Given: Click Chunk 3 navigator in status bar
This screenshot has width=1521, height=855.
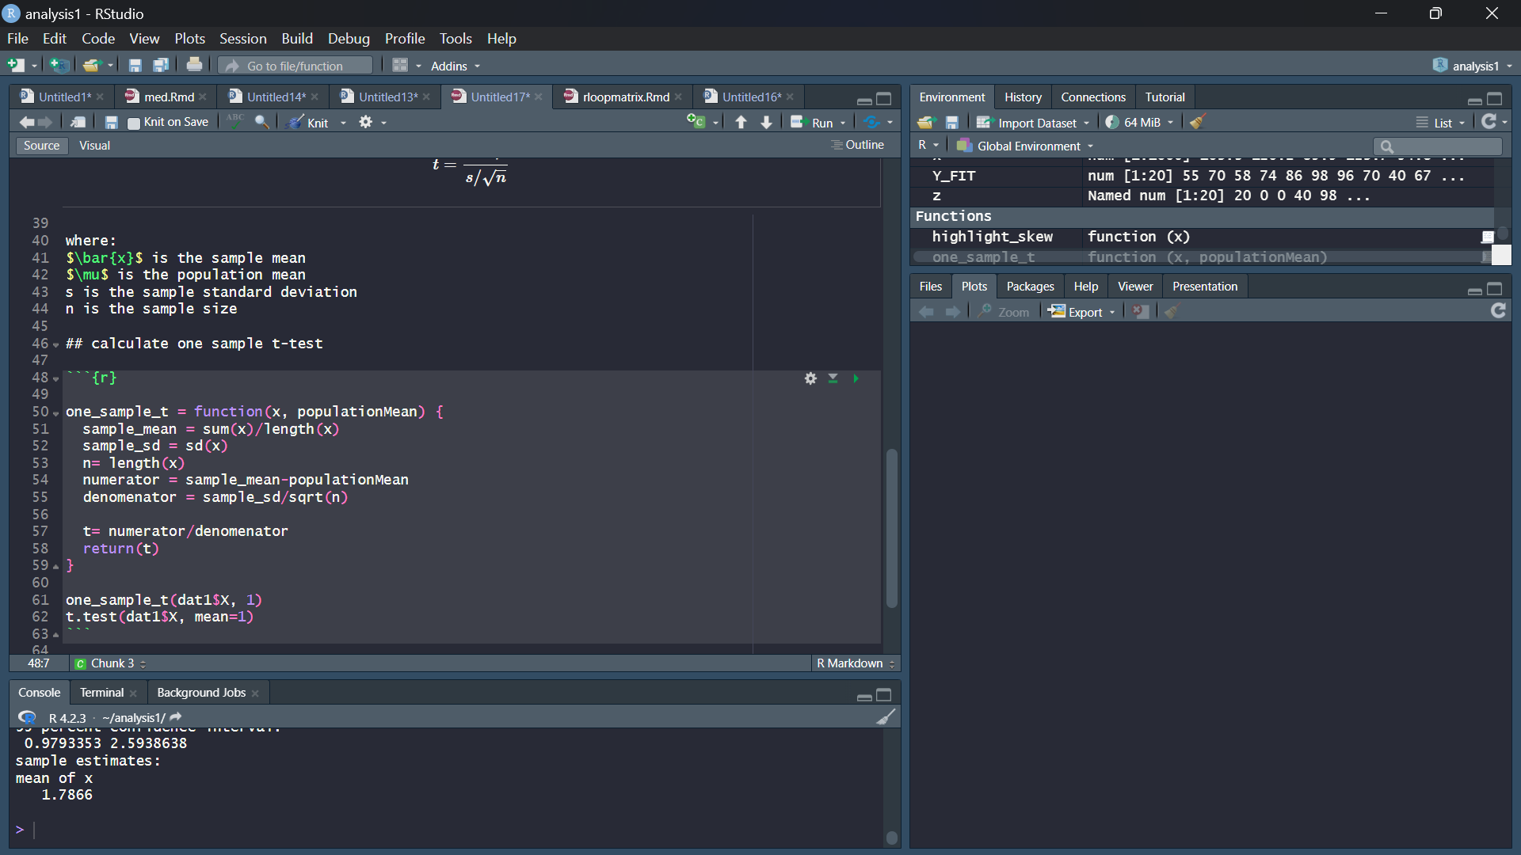Looking at the screenshot, I should coord(111,663).
